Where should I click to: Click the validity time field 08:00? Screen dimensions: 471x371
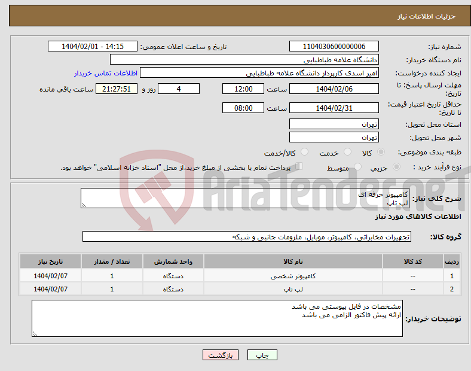tap(243, 108)
